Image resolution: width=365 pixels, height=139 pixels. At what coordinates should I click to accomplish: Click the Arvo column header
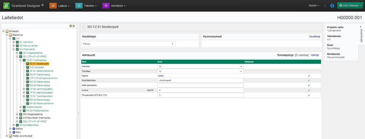pyautogui.click(x=160, y=62)
